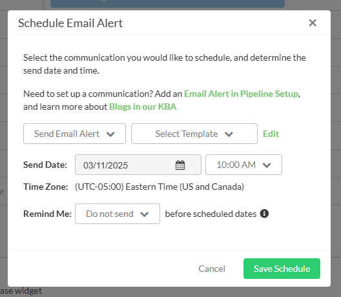Open the calendar date picker icon

coord(180,165)
